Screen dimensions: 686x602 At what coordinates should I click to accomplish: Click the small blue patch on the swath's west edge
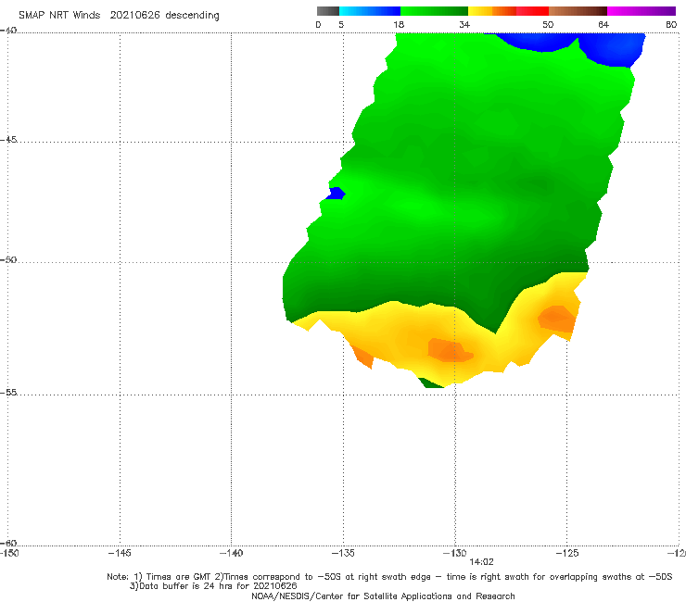[336, 194]
